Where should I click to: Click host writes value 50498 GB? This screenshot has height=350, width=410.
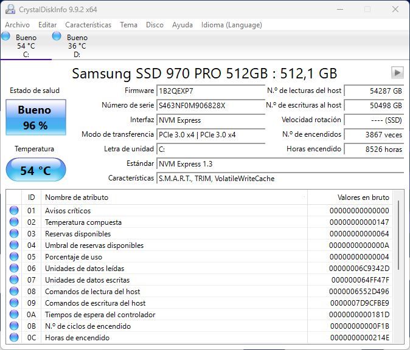pyautogui.click(x=374, y=106)
